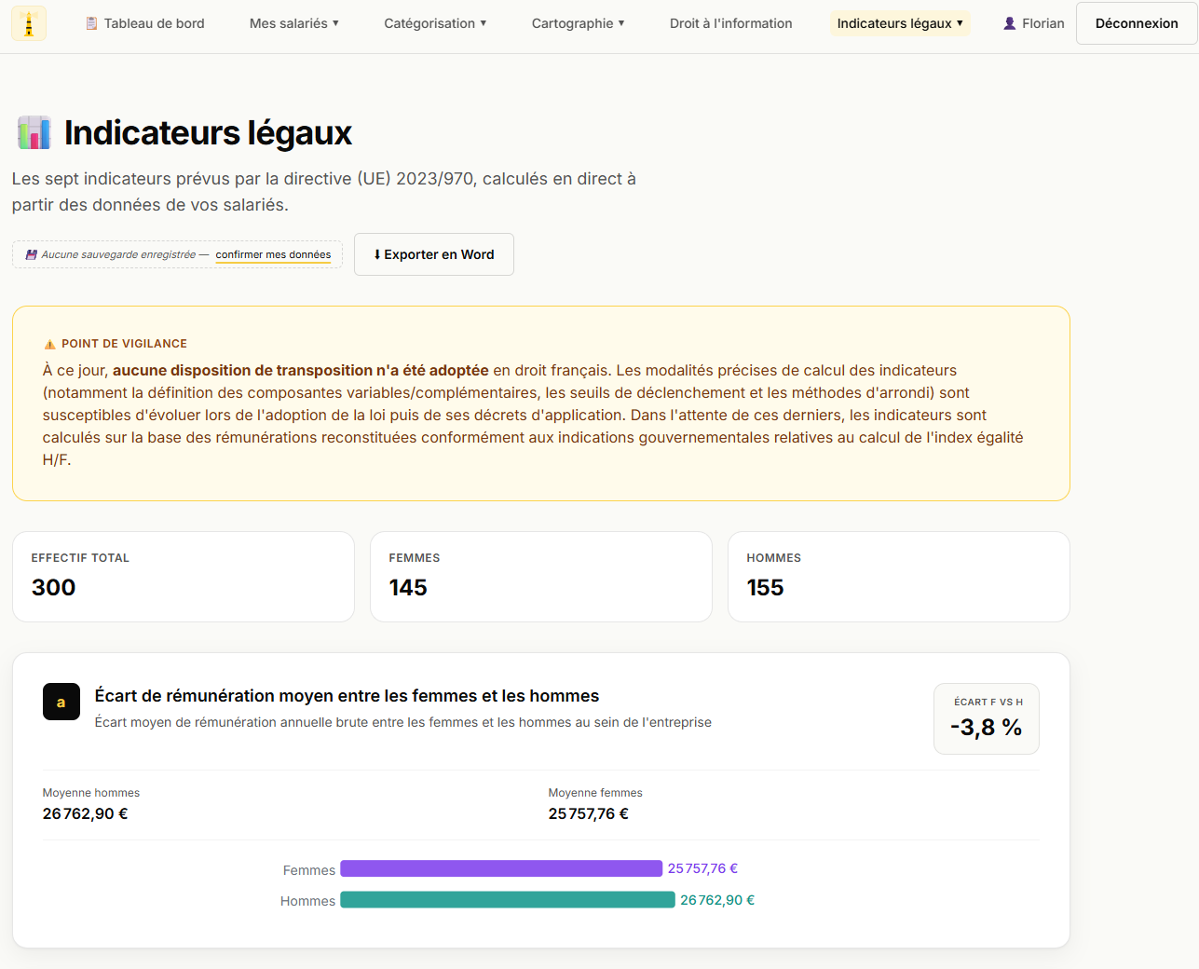Click the Hommes 155 card
Viewport: 1199px width, 969px height.
click(x=899, y=577)
